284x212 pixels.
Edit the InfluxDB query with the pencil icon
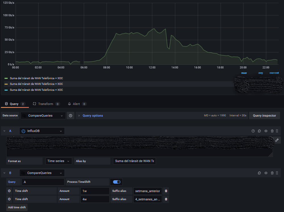click(277, 140)
